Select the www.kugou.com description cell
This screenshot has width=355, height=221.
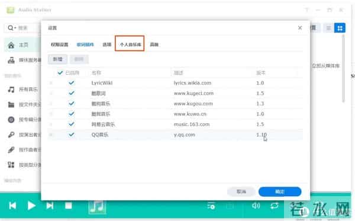click(x=193, y=104)
